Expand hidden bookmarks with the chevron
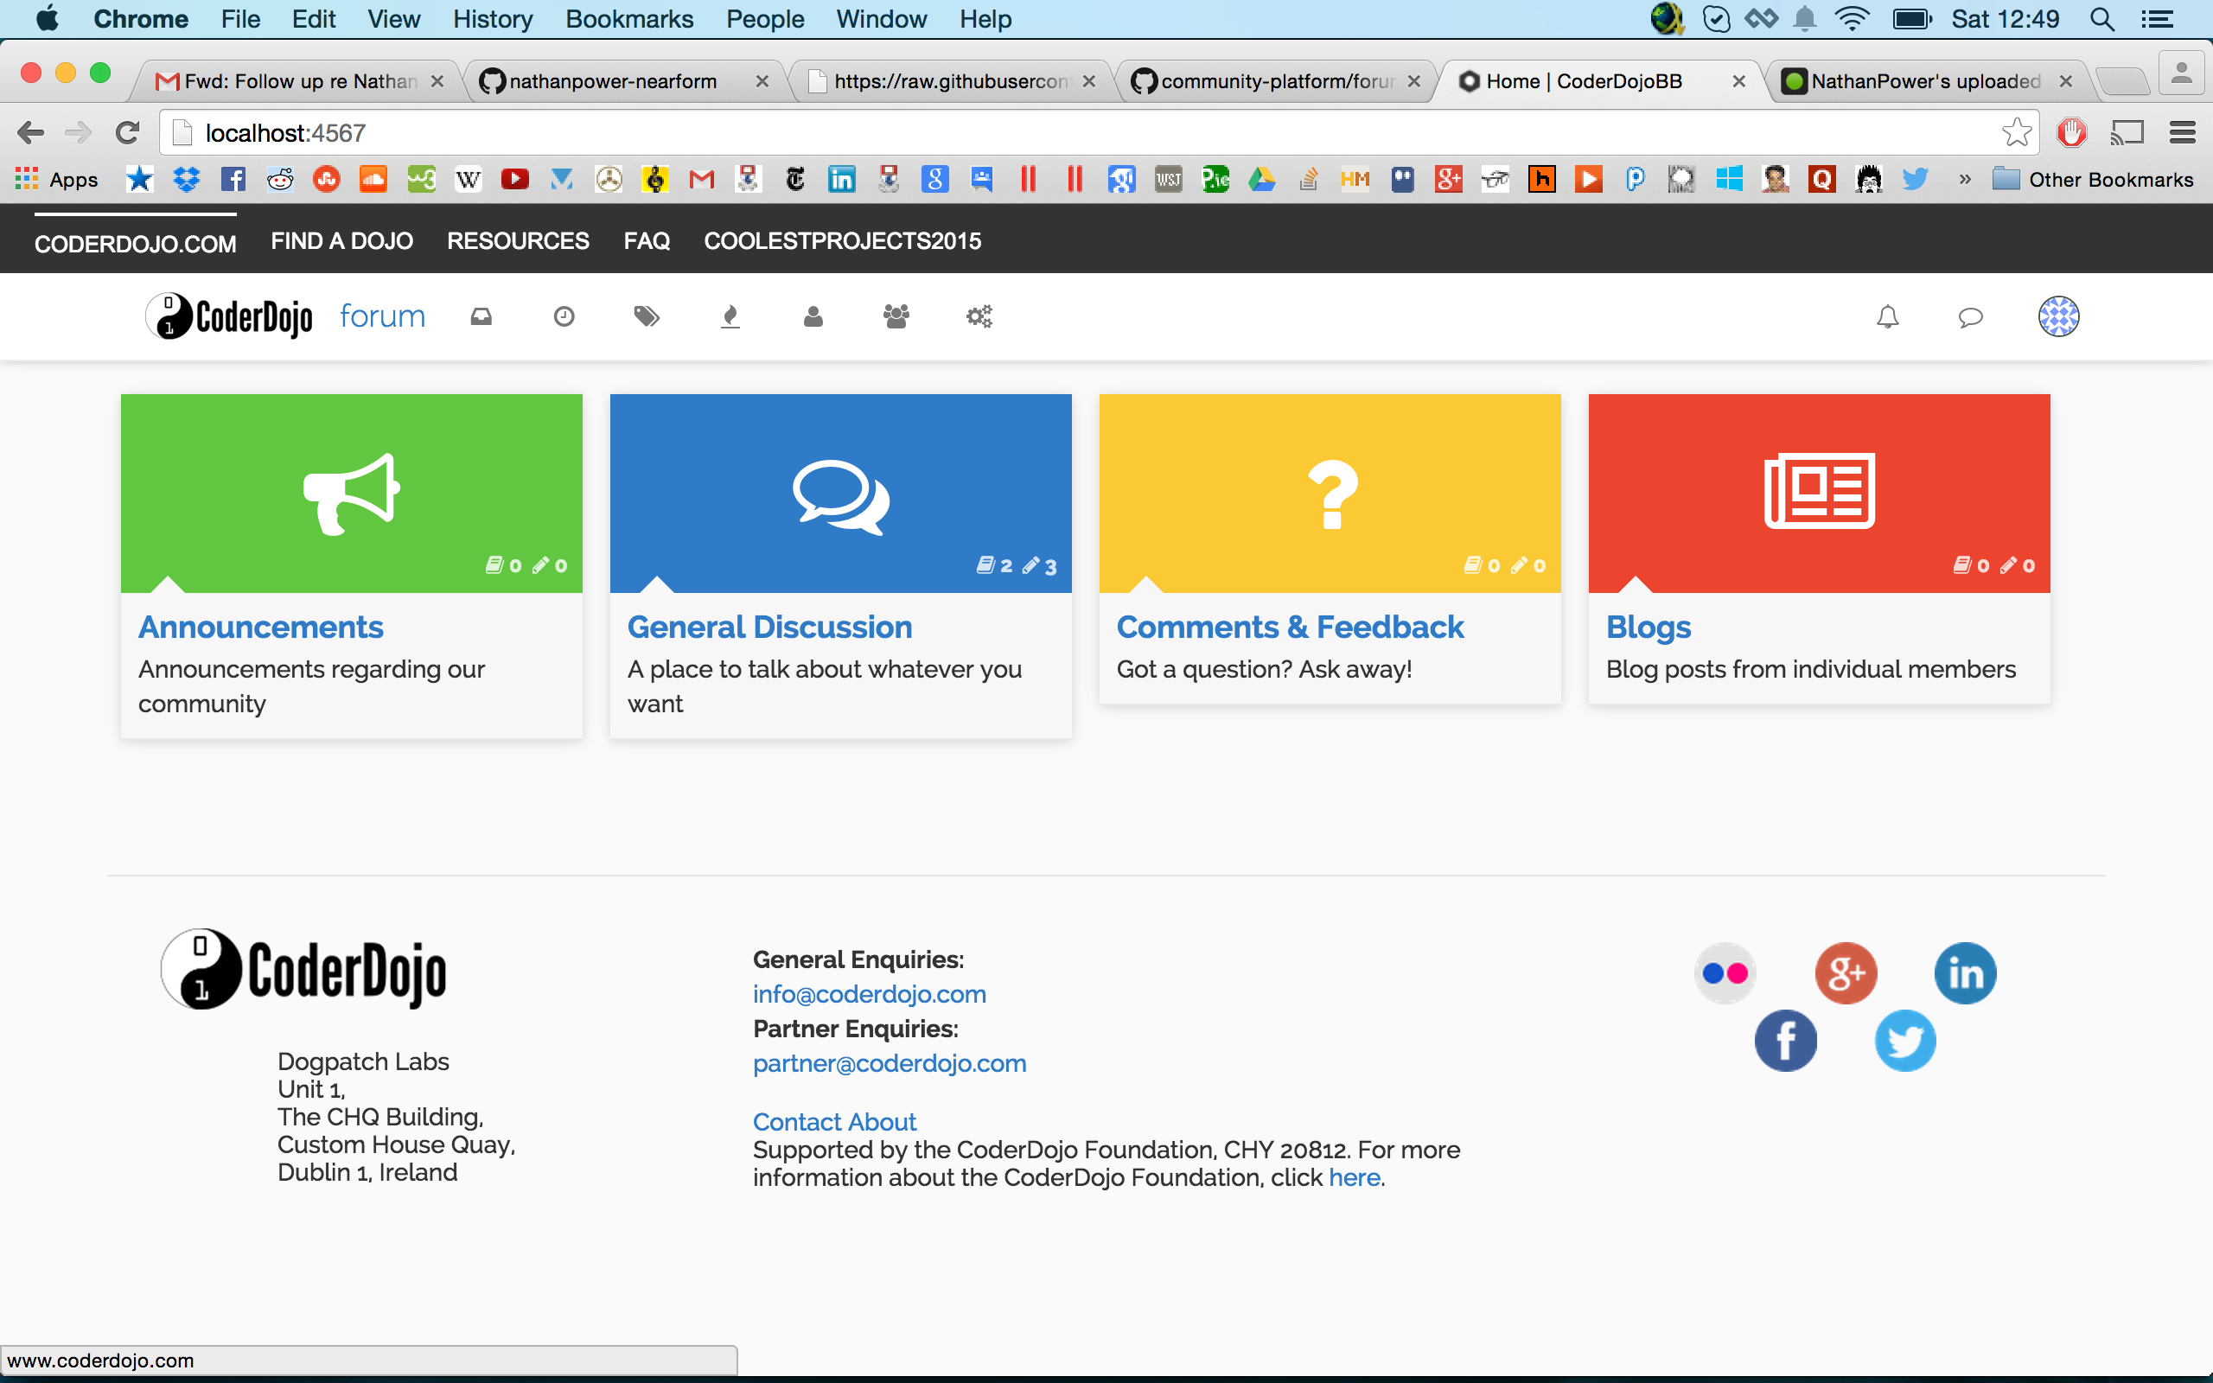The height and width of the screenshot is (1383, 2213). (x=1964, y=179)
